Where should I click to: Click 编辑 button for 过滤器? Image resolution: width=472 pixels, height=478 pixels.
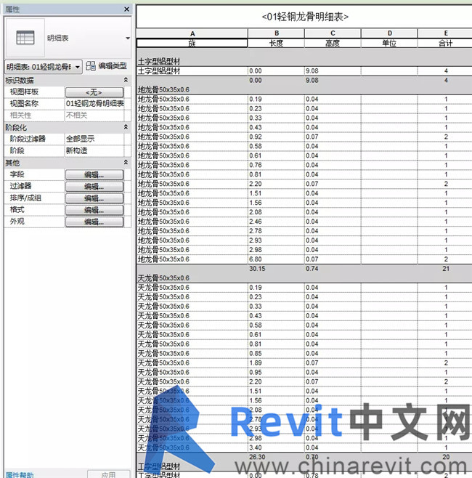click(x=94, y=186)
